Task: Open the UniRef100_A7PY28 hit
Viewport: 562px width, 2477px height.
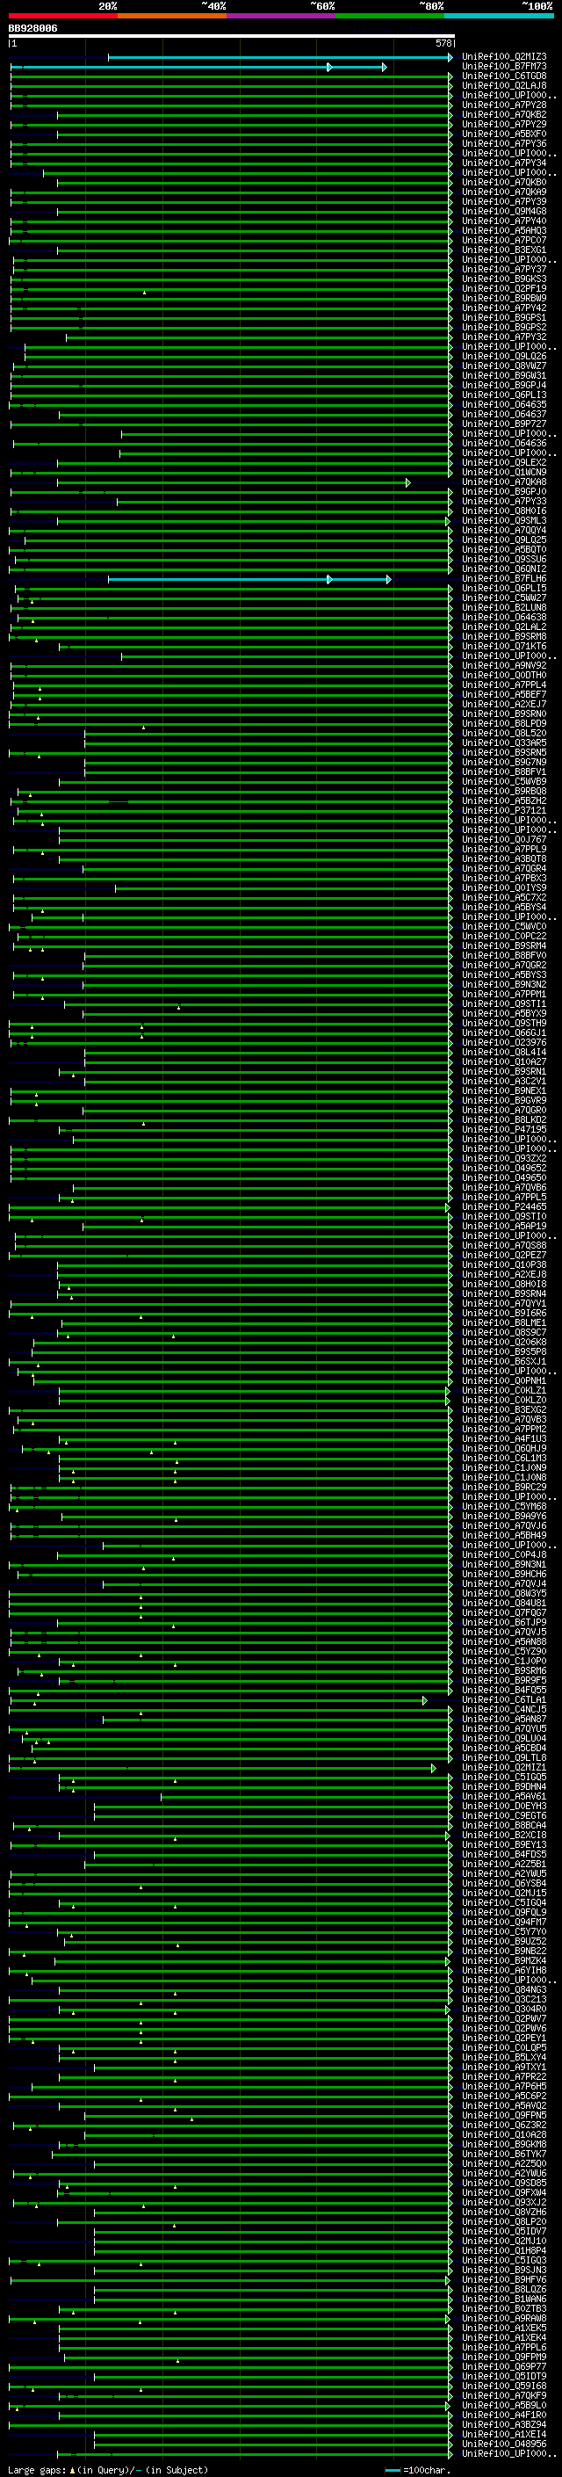Action: coord(504,105)
